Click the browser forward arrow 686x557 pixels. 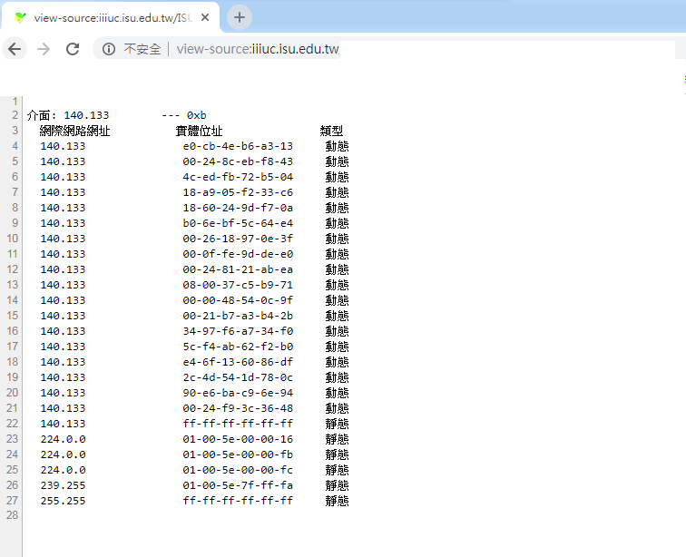(44, 49)
